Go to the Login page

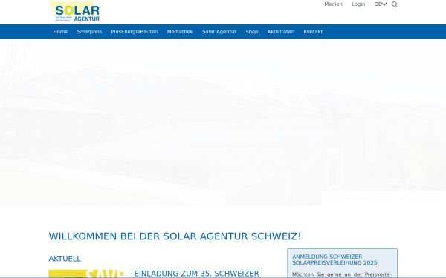358,4
